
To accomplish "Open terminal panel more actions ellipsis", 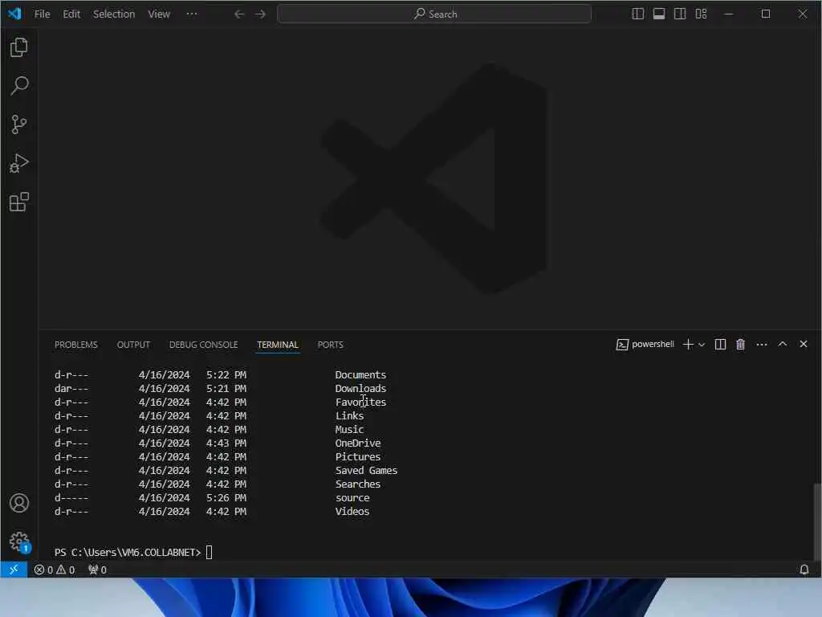I will (x=762, y=344).
